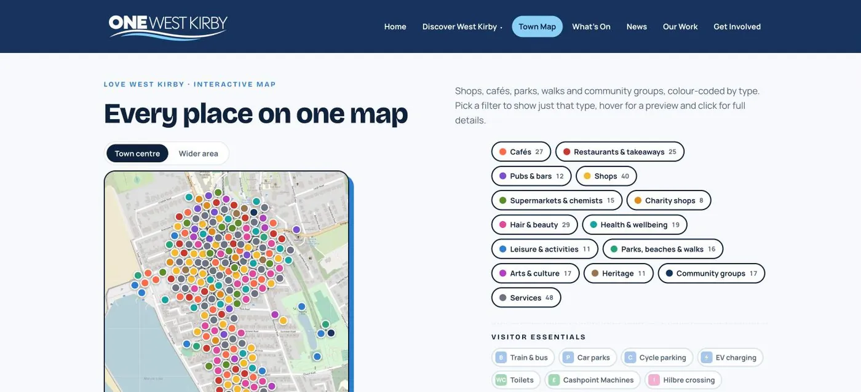The height and width of the screenshot is (392, 861).
Task: Toggle Cycle parking essentials
Action: point(657,358)
